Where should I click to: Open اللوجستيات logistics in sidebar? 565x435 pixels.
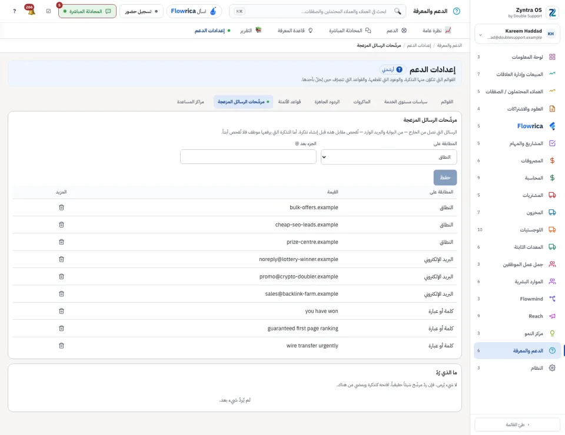[x=517, y=230]
